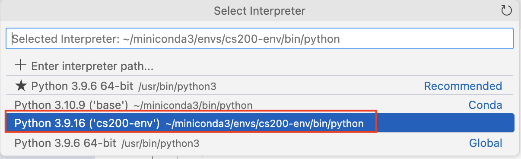Viewport: 521px width, 159px height.
Task: Click the 'Python 3.9.16 ('cs200-env')' name text
Action: pyautogui.click(x=87, y=124)
